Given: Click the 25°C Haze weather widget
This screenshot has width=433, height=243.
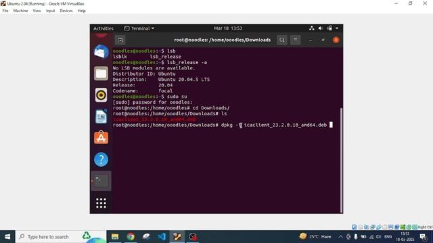Looking at the screenshot, I should [x=315, y=236].
